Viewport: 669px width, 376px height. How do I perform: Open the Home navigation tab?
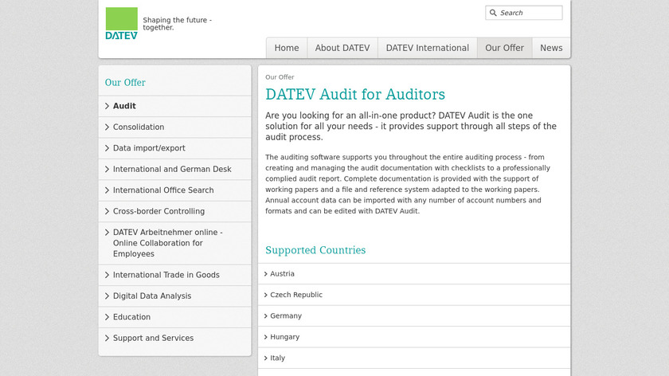[287, 48]
